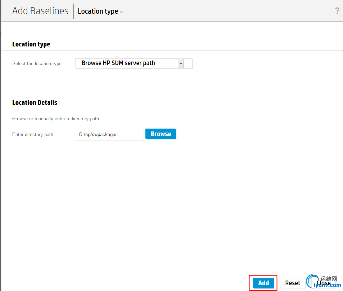Click the Add Baselines title text
This screenshot has height=291, width=343.
pos(40,11)
